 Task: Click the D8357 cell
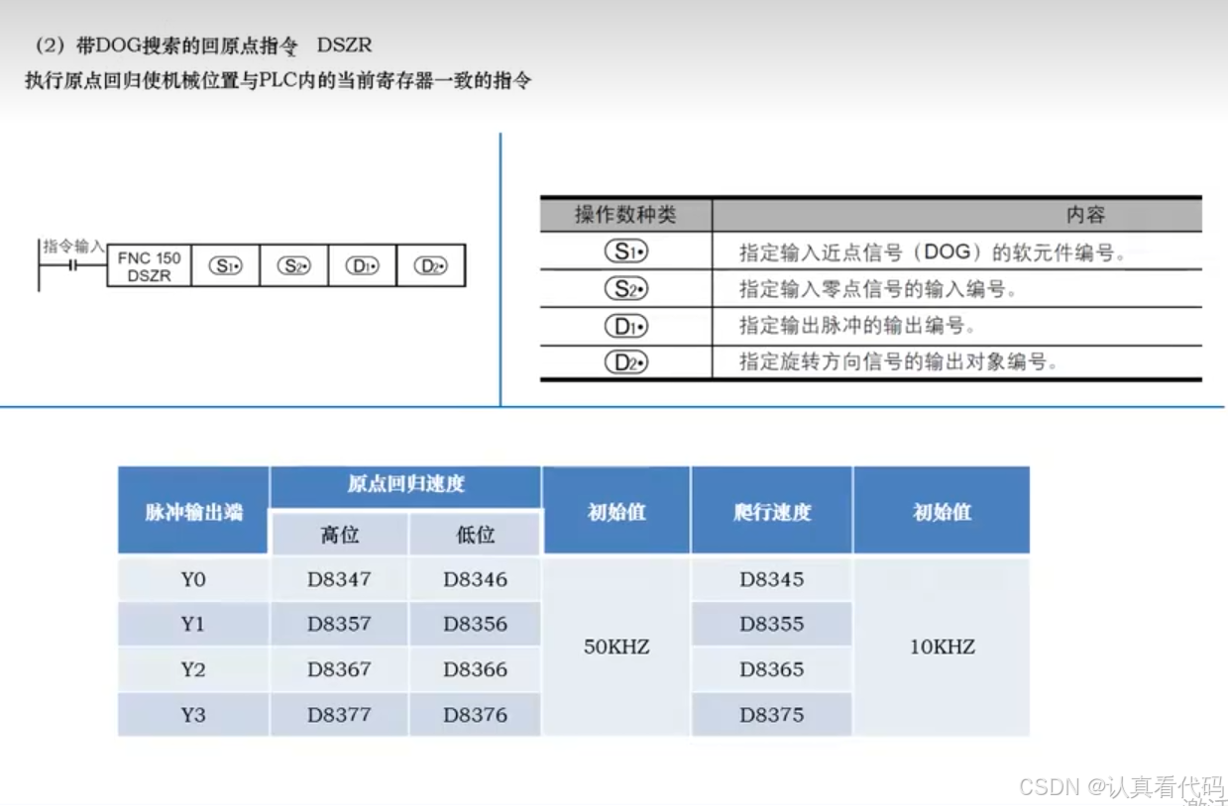(339, 624)
